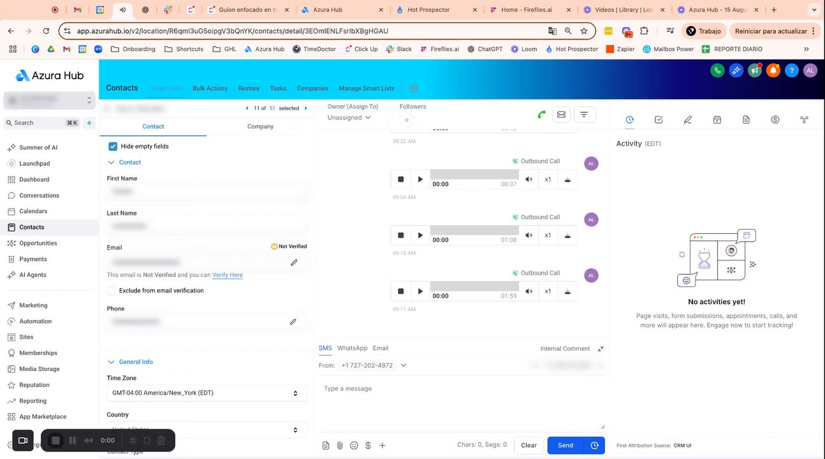825x459 pixels.
Task: Play the 00:37 outbound call recording
Action: point(420,179)
